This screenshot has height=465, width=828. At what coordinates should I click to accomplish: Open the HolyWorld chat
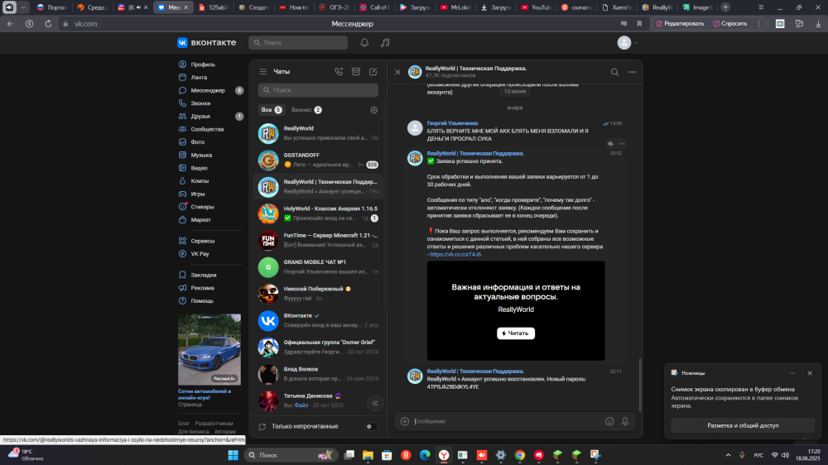pos(319,213)
